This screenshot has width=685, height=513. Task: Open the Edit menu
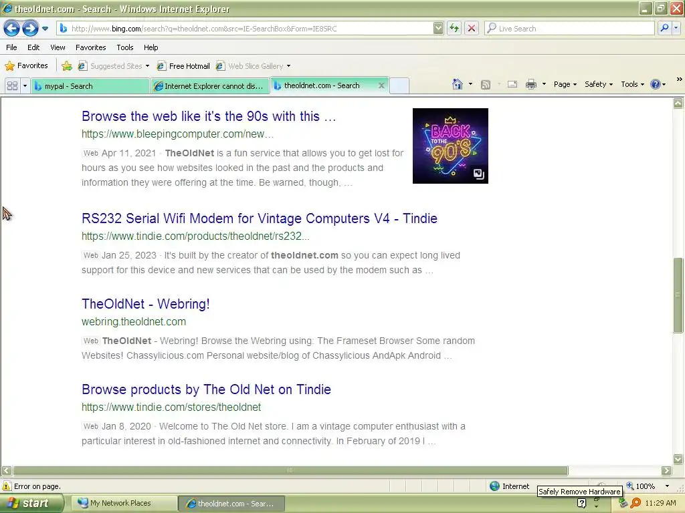pos(33,47)
